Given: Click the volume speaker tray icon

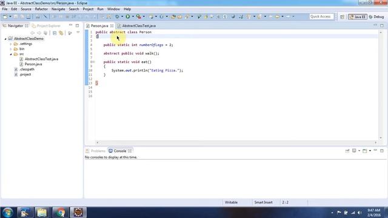Looking at the screenshot, I should click(x=360, y=213).
